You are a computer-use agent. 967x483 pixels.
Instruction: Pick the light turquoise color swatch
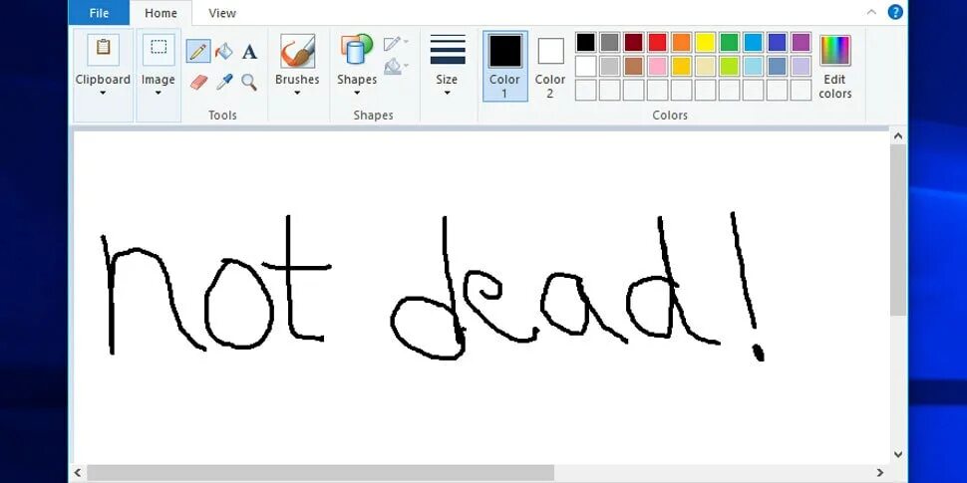point(753,66)
